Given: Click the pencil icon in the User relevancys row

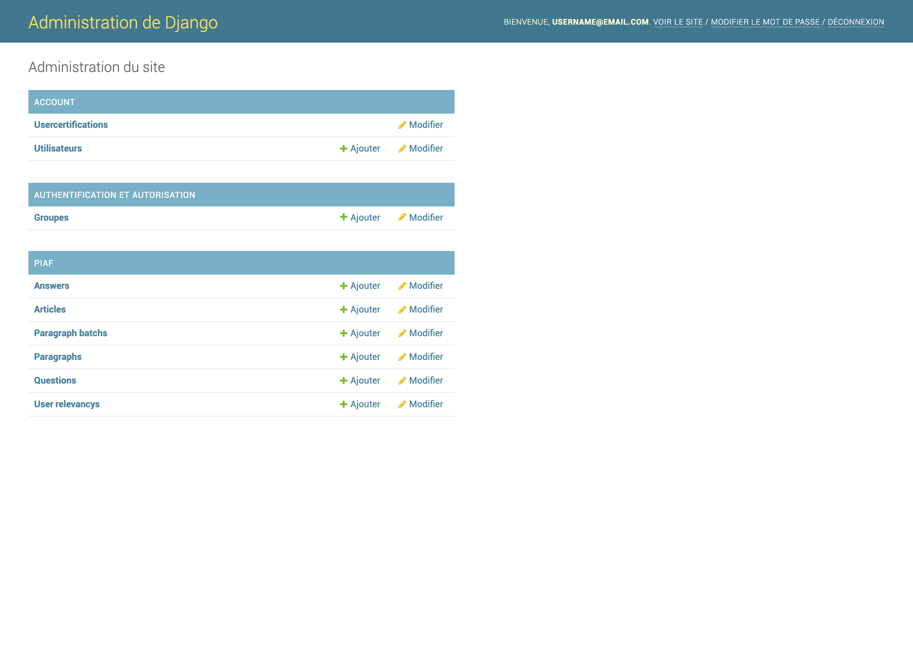Looking at the screenshot, I should click(402, 404).
